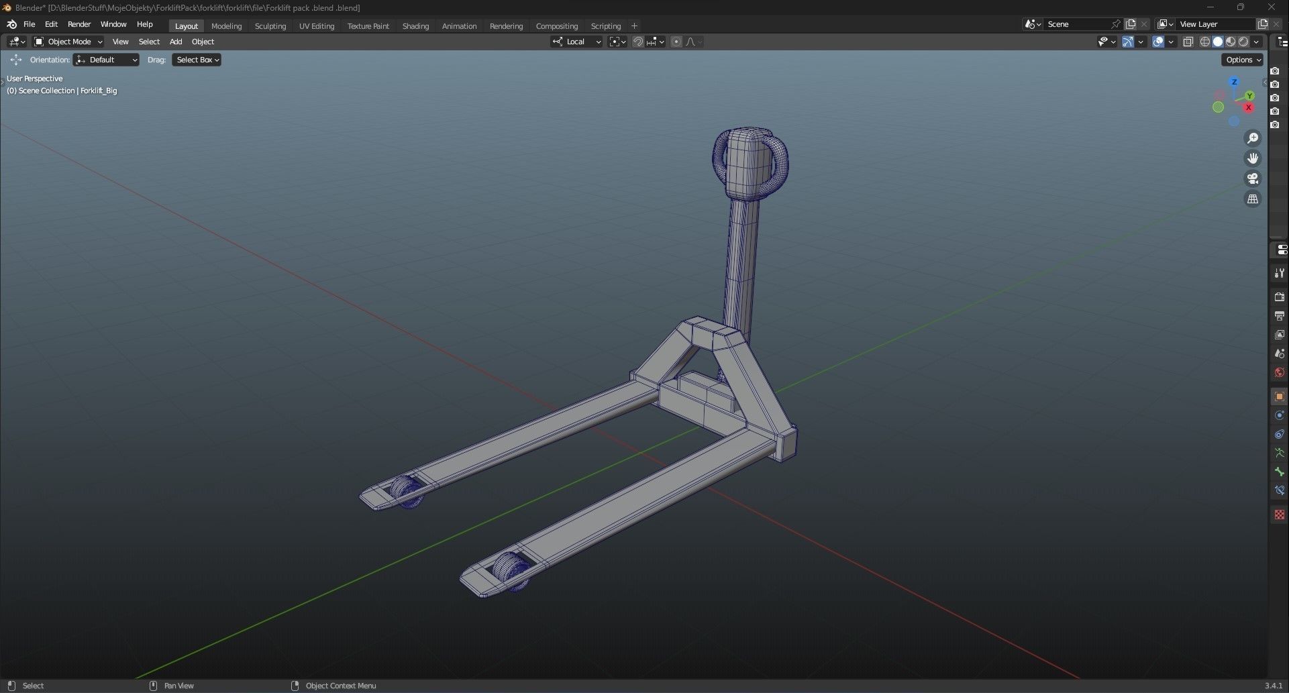Open the proportional editing falloff menu

[694, 42]
